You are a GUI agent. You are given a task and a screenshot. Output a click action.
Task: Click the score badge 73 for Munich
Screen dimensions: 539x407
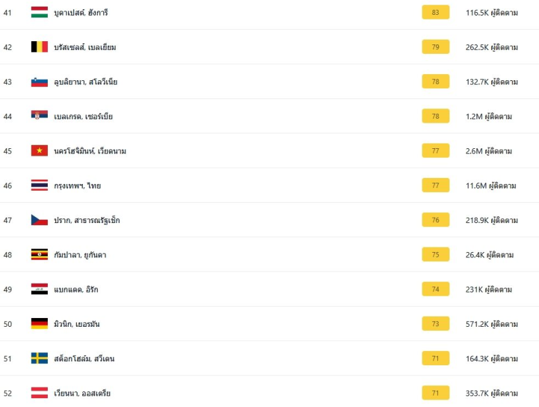[435, 324]
